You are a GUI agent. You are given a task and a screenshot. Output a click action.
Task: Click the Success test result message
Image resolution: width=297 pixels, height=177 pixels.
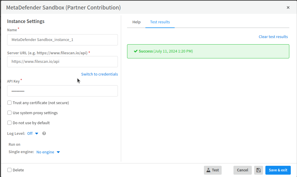pos(208,51)
